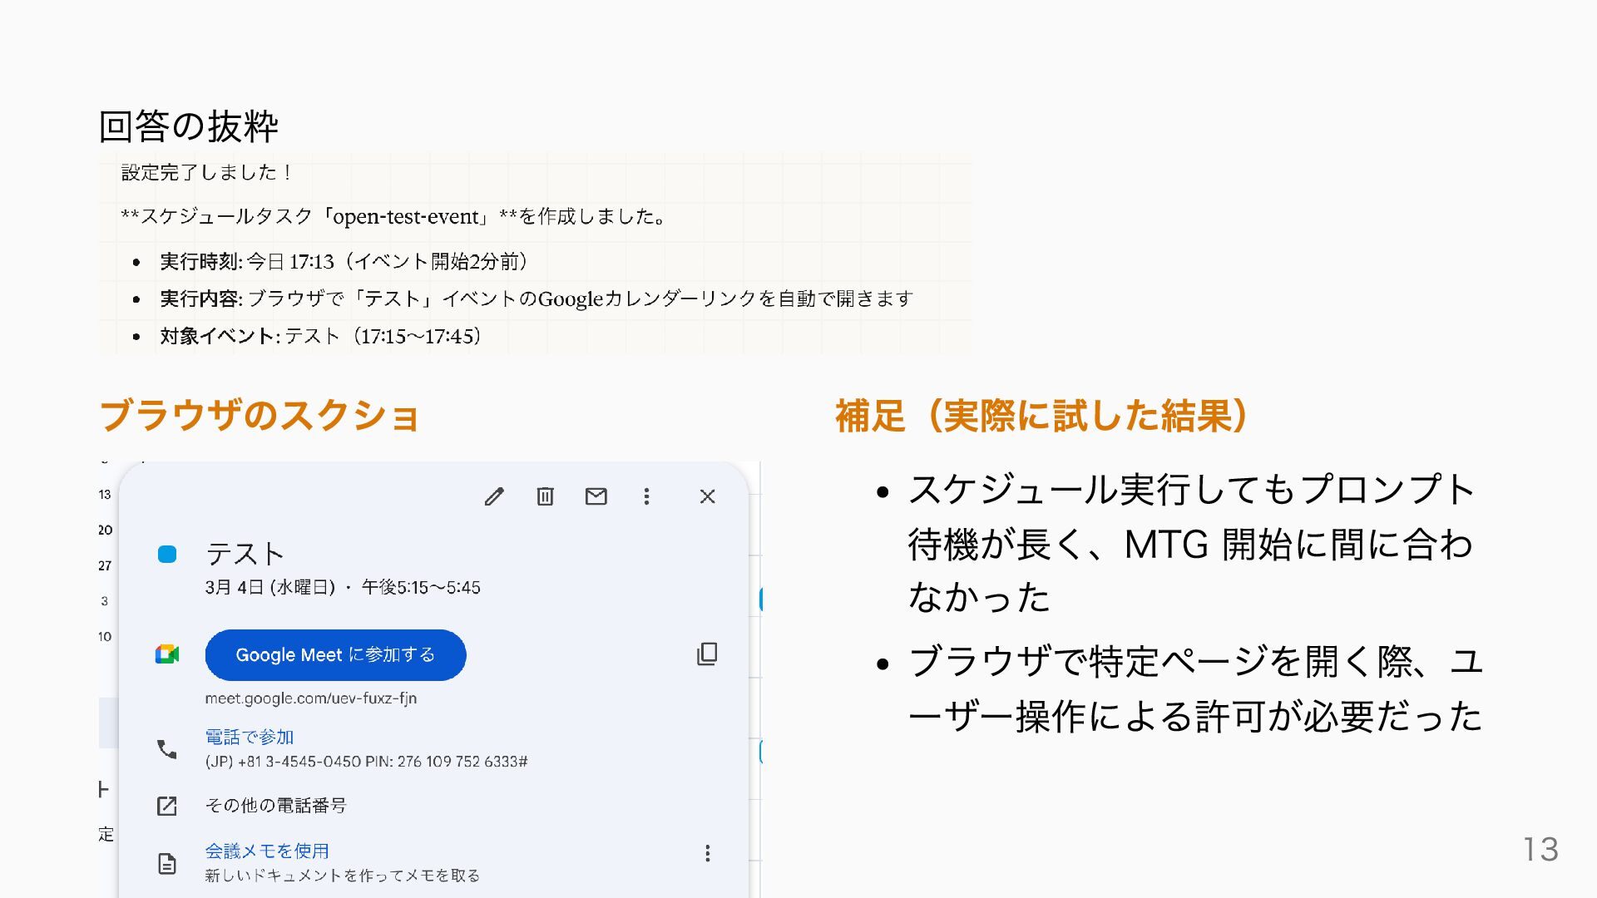This screenshot has height=898, width=1597.
Task: Click the 会議メモを使用 link
Action: [x=267, y=851]
